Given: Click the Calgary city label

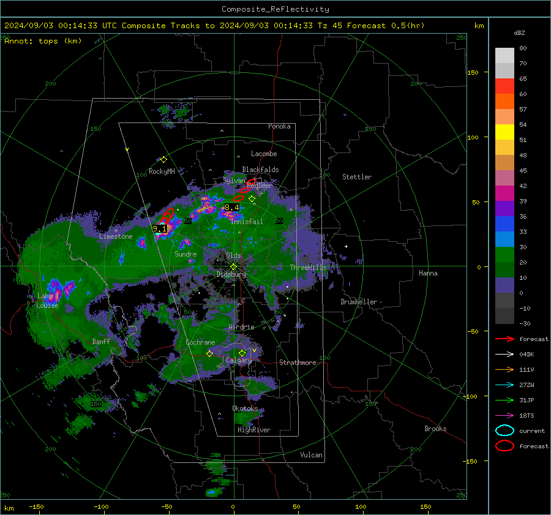Looking at the screenshot, I should (x=239, y=360).
